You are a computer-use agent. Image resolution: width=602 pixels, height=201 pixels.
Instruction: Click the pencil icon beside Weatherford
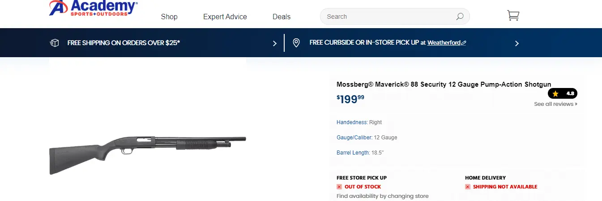464,43
